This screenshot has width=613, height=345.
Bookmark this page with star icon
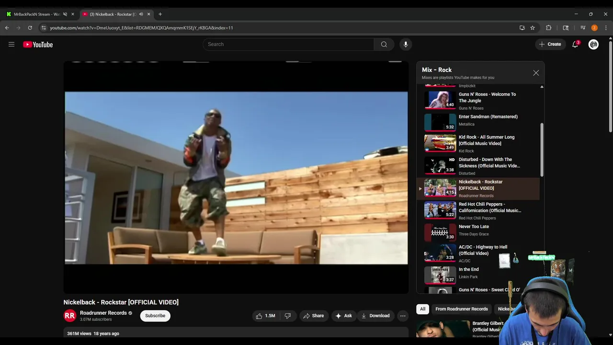pos(533,28)
